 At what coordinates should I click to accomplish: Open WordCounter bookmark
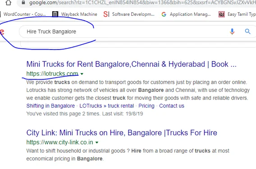click(x=23, y=14)
